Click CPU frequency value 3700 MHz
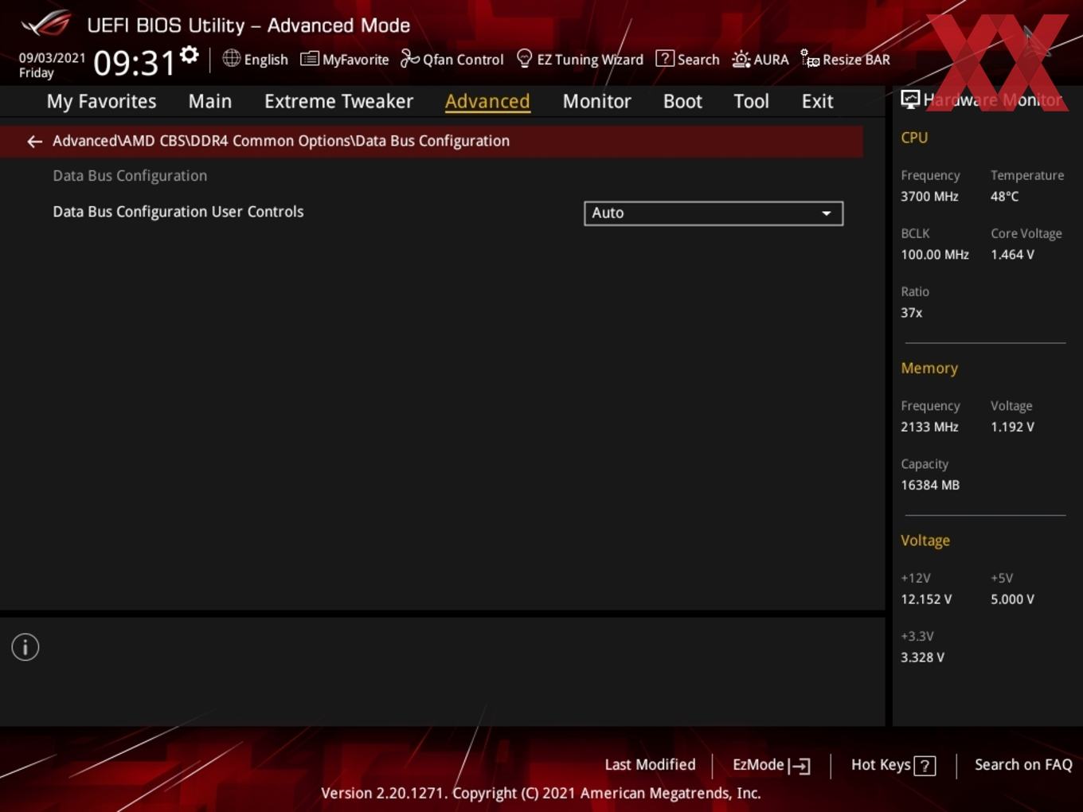 pos(929,197)
